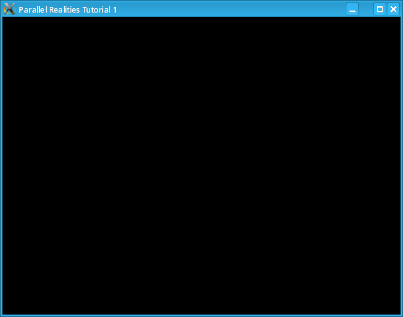This screenshot has width=403, height=317.
Task: Close the Parallel Realities Tutorial 1 window
Action: 393,9
